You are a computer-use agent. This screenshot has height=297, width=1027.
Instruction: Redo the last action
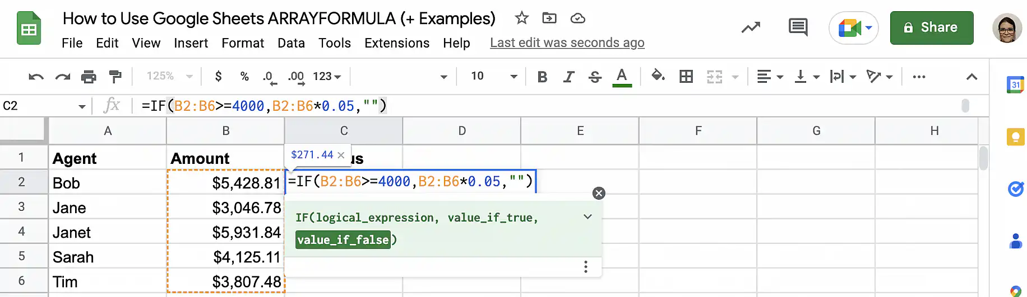click(63, 77)
